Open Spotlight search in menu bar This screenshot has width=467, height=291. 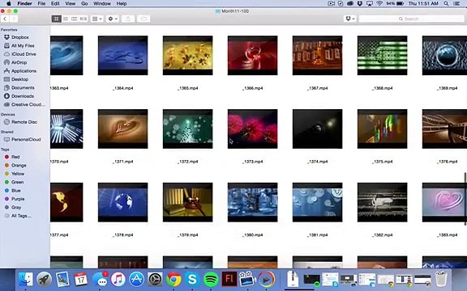coord(446,3)
